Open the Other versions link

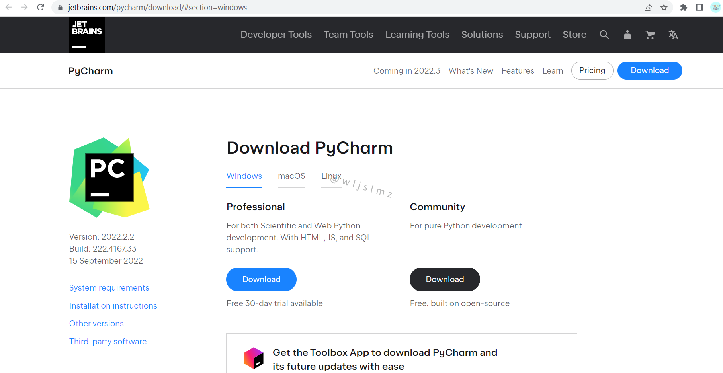pos(96,323)
